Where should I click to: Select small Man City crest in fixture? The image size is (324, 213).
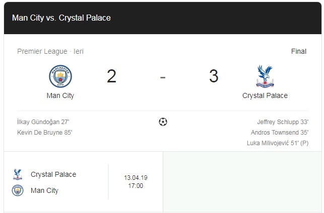point(18,190)
